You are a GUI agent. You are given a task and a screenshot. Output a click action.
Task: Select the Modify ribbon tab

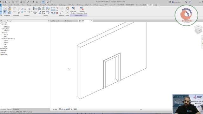(150, 5)
